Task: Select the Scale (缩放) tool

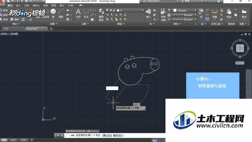Action: [x=15, y=19]
